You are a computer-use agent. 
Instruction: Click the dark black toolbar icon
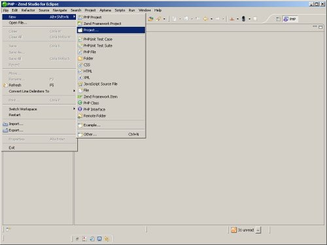[243, 19]
